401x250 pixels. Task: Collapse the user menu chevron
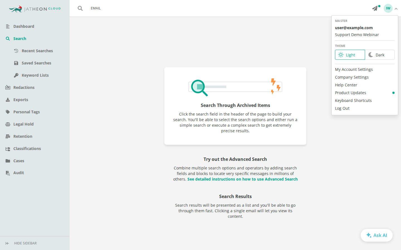click(396, 9)
